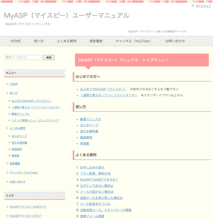Open 更新履歴 link in sidebar menu
Screen dimensions: 213x219
click(x=15, y=164)
